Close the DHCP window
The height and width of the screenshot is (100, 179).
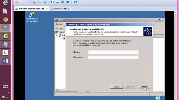coord(162,20)
